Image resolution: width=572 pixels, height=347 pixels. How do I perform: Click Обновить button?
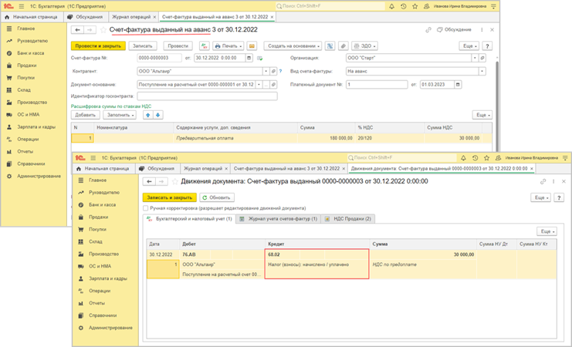pyautogui.click(x=217, y=197)
